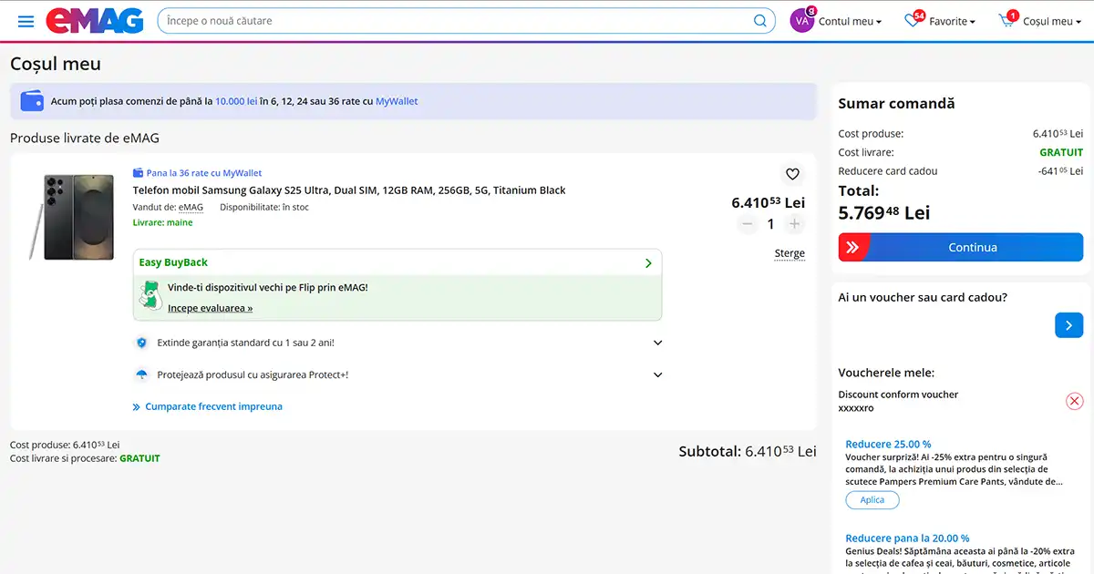This screenshot has width=1094, height=574.
Task: Click the Livrare: maine text
Action: tap(162, 222)
